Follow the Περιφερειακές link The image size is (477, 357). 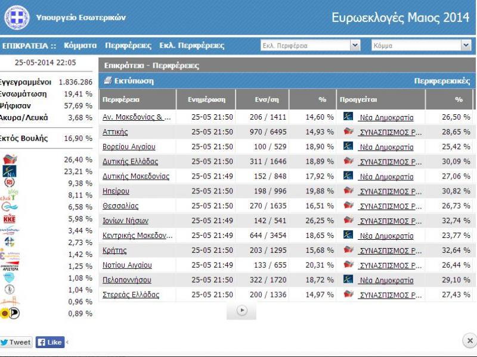point(442,81)
